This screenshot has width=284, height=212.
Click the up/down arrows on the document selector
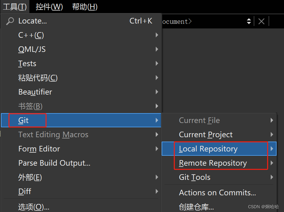(x=248, y=21)
